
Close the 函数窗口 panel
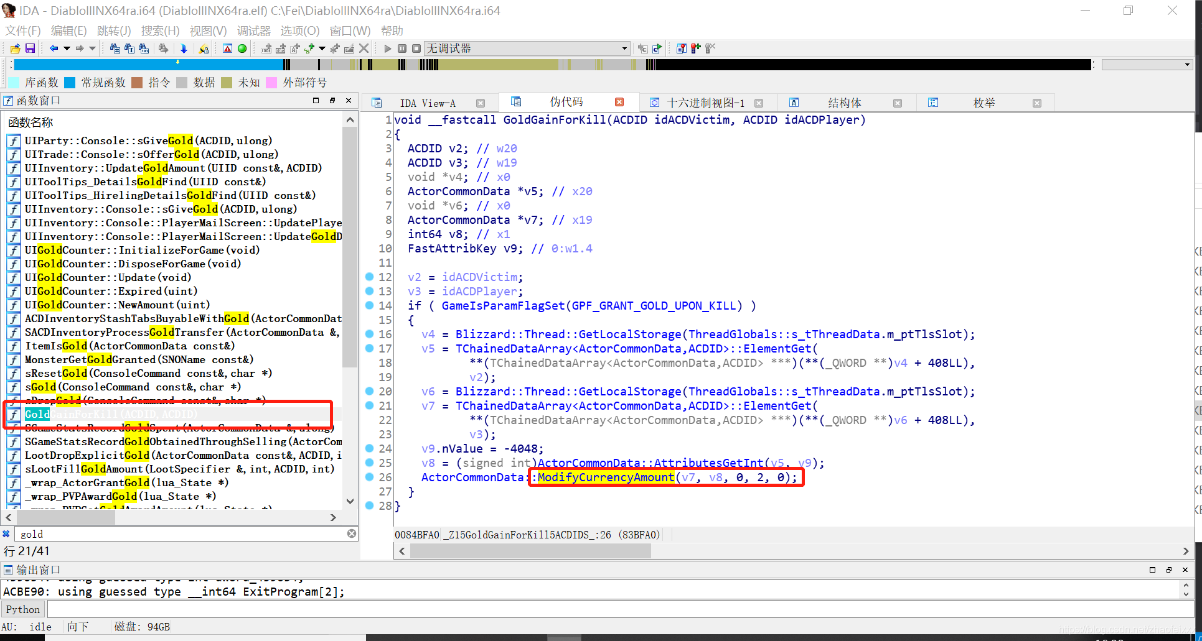click(349, 100)
